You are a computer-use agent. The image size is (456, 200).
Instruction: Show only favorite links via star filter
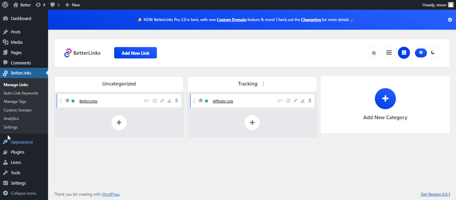374,52
